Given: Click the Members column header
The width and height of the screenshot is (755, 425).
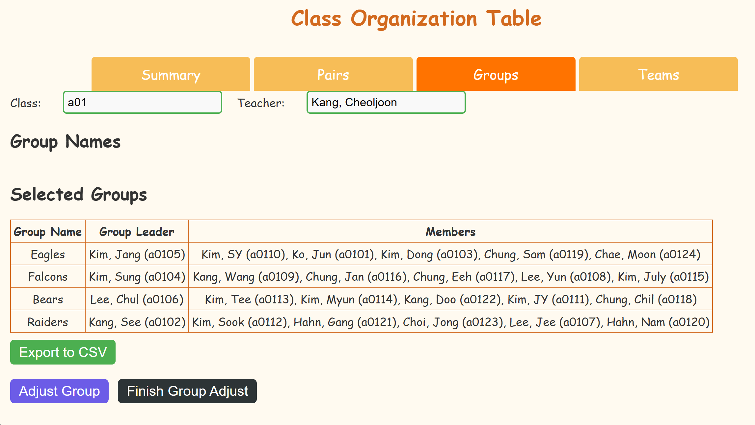Looking at the screenshot, I should click(x=450, y=231).
